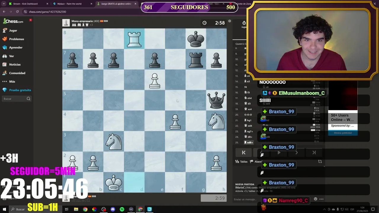Go back with browser back arrow
Viewport: 379px width, 213px height.
[x=4, y=12]
